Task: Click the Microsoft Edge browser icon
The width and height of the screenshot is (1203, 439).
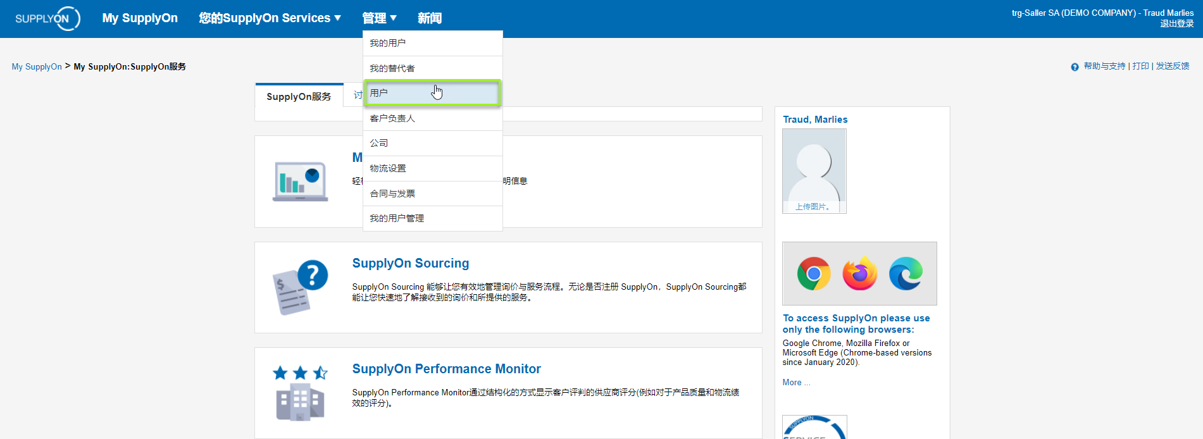Action: (x=906, y=274)
